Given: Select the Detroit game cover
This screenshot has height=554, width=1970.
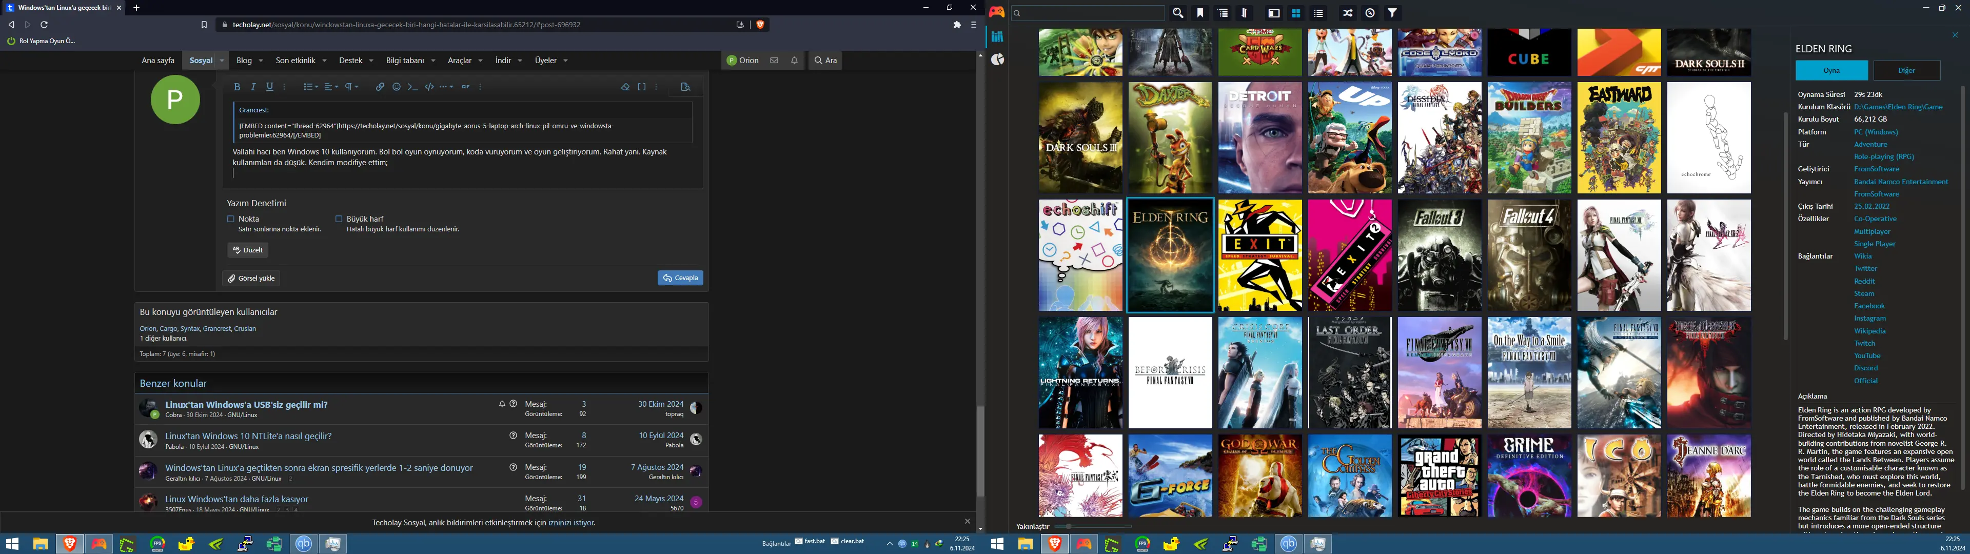Looking at the screenshot, I should (x=1259, y=138).
